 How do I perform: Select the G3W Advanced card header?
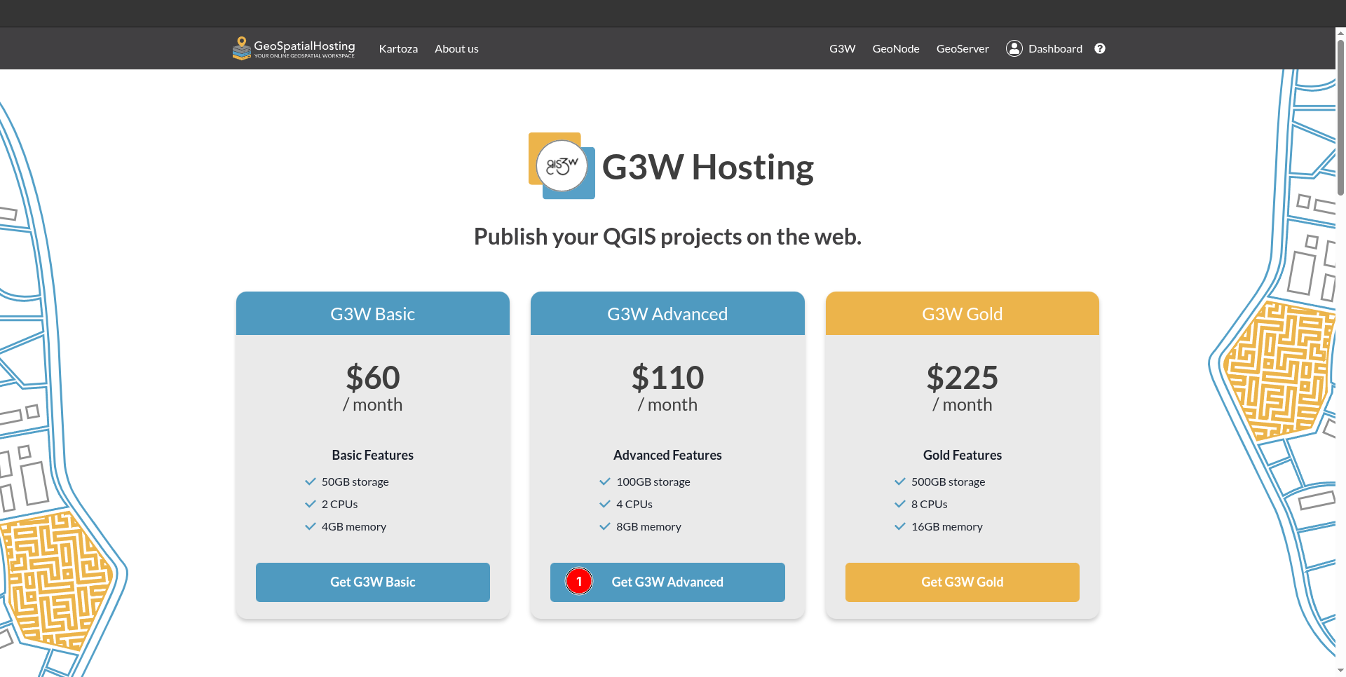pyautogui.click(x=667, y=313)
